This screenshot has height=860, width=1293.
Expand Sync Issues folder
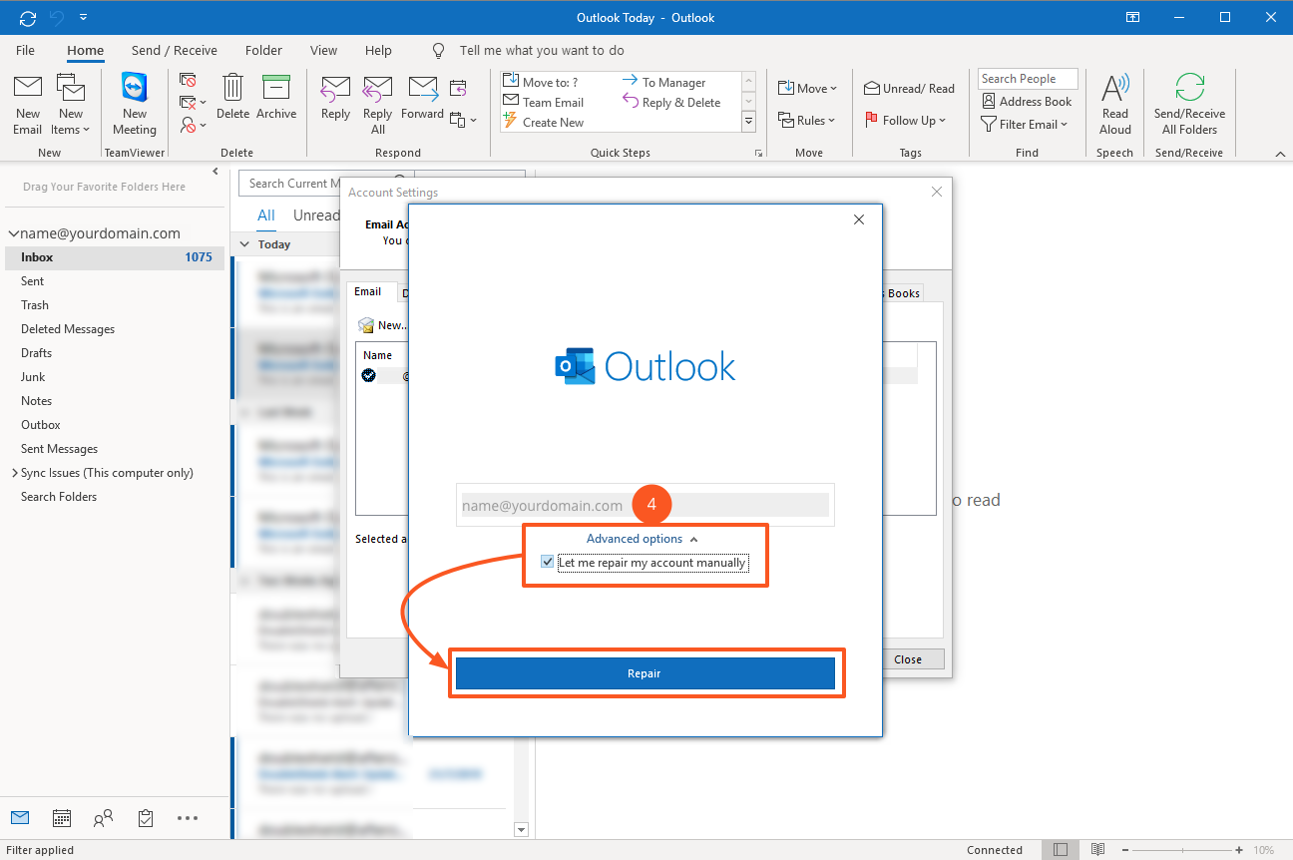pos(14,473)
